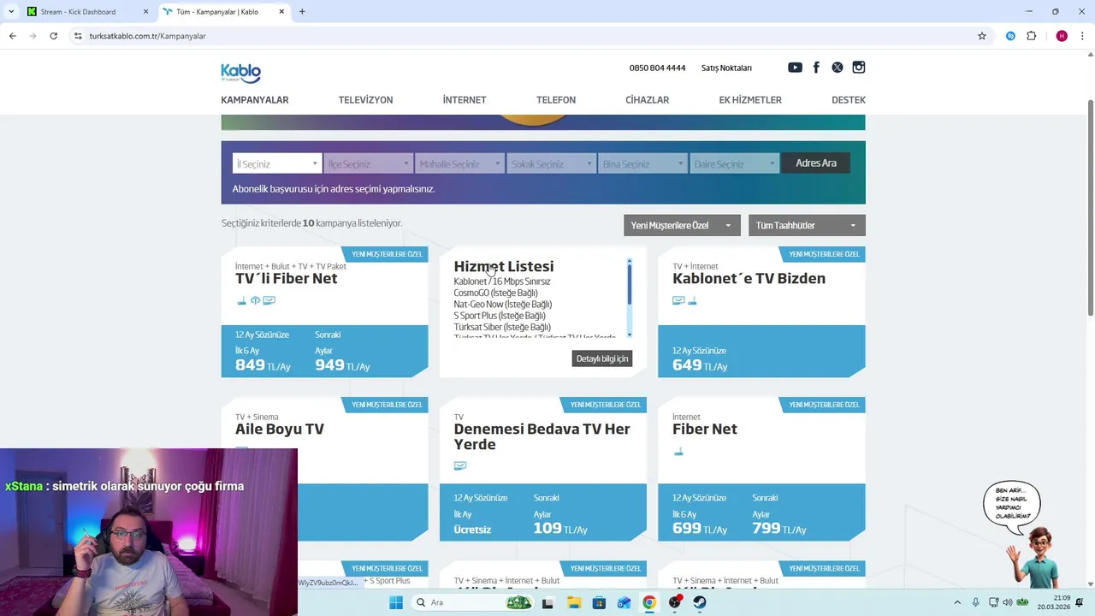Open the EK HİZMETLER menu
1095x616 pixels.
(750, 100)
